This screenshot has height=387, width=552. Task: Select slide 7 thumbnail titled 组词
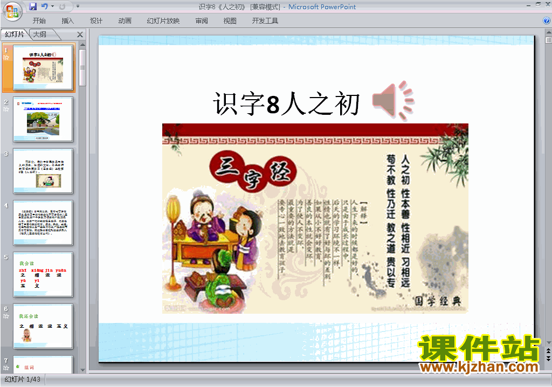(x=43, y=364)
